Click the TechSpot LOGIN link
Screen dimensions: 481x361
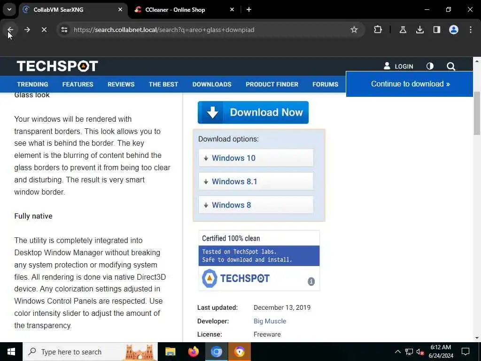click(x=398, y=66)
